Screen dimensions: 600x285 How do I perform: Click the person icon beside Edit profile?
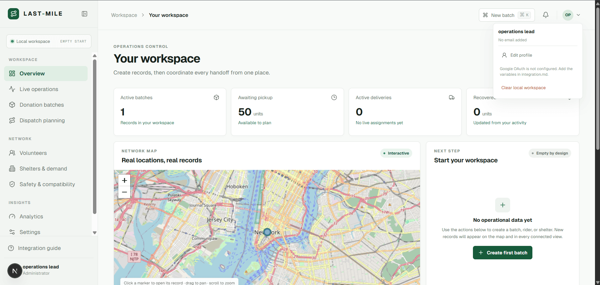click(504, 55)
